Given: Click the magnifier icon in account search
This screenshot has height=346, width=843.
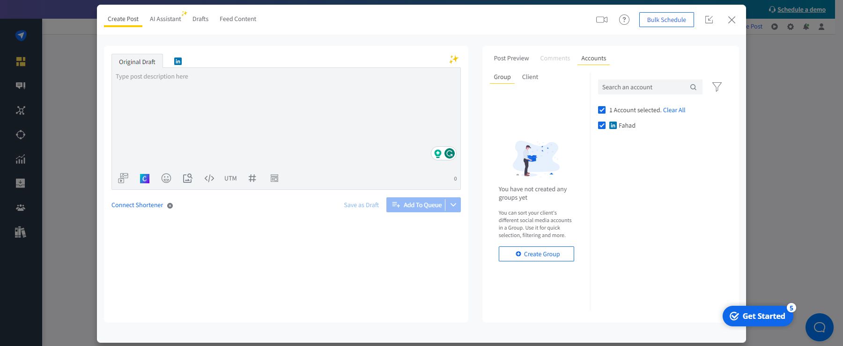Looking at the screenshot, I should click(x=694, y=87).
